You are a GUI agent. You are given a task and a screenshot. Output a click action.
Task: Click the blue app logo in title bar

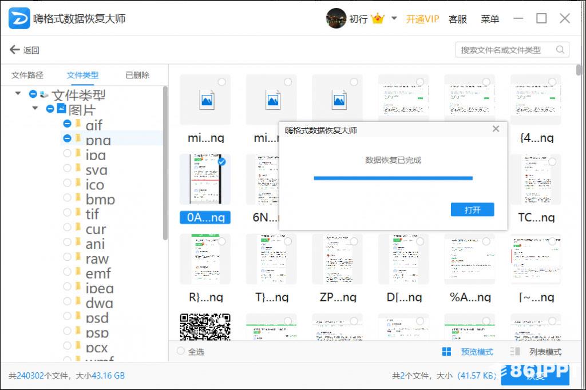pyautogui.click(x=19, y=18)
